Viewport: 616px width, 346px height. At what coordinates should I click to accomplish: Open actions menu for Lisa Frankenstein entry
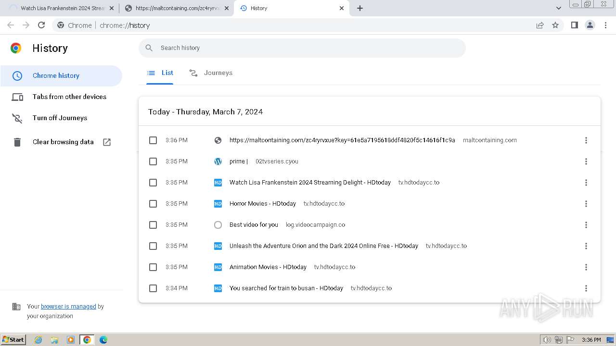(x=586, y=183)
